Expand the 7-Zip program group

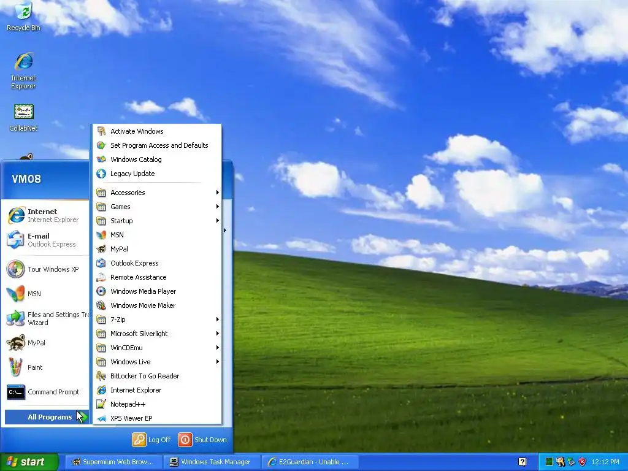[157, 320]
